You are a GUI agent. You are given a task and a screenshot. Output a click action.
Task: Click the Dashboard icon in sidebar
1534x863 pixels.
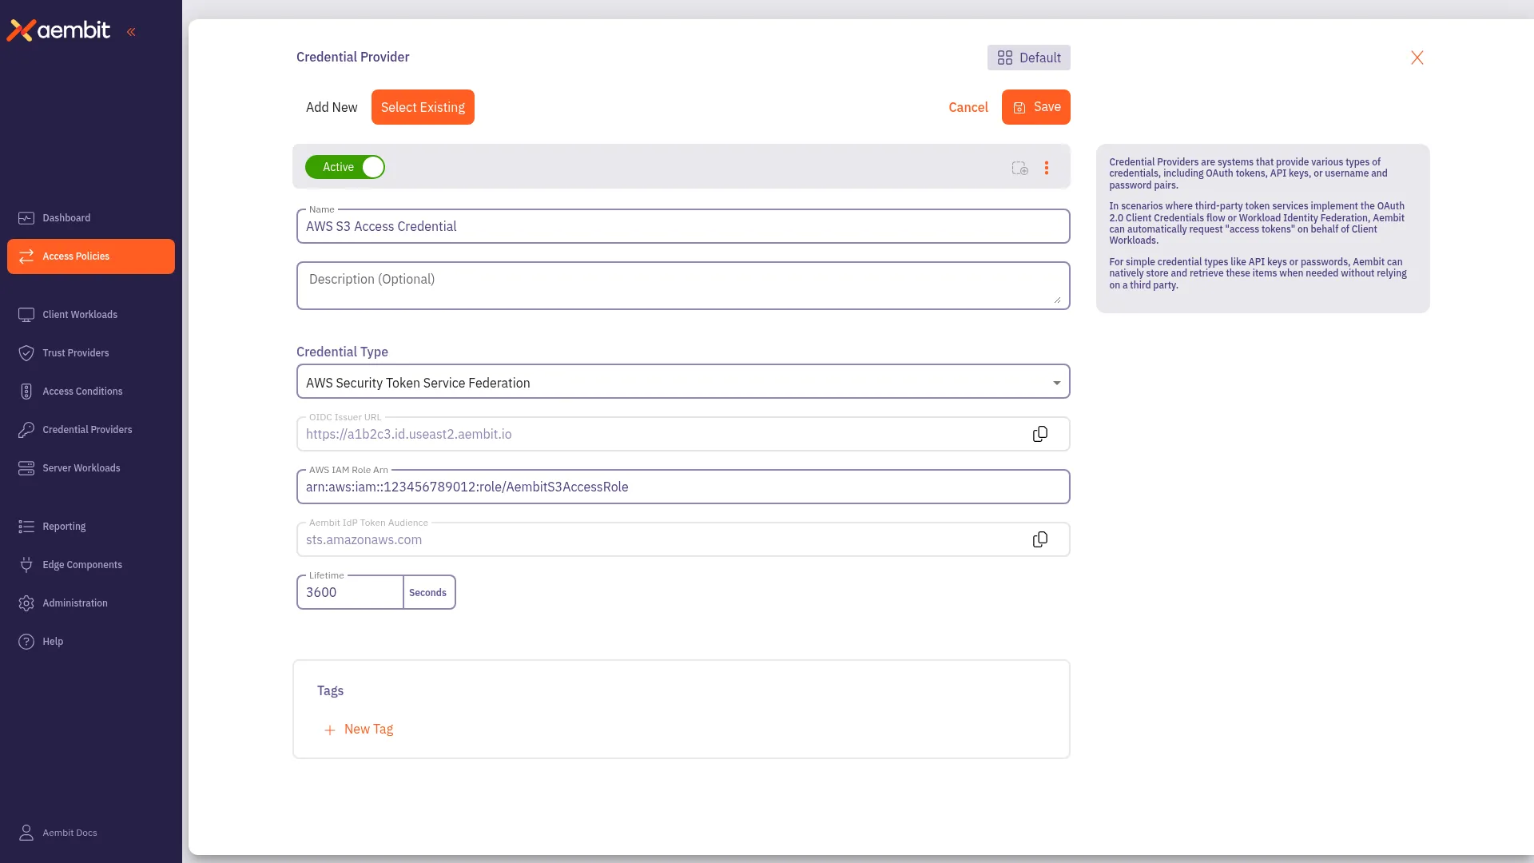click(x=26, y=218)
